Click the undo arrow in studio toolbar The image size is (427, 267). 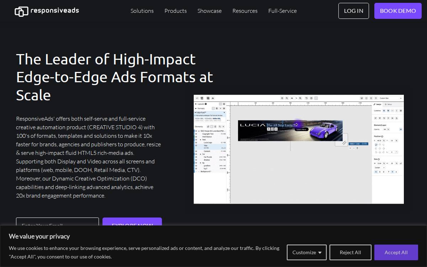coord(306,98)
